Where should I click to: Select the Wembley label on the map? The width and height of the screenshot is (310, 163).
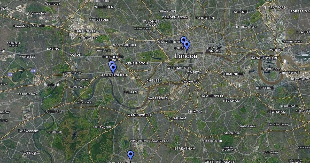click(x=52, y=3)
